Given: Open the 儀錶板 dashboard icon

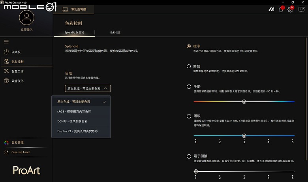Looking at the screenshot, I should click(6, 52).
